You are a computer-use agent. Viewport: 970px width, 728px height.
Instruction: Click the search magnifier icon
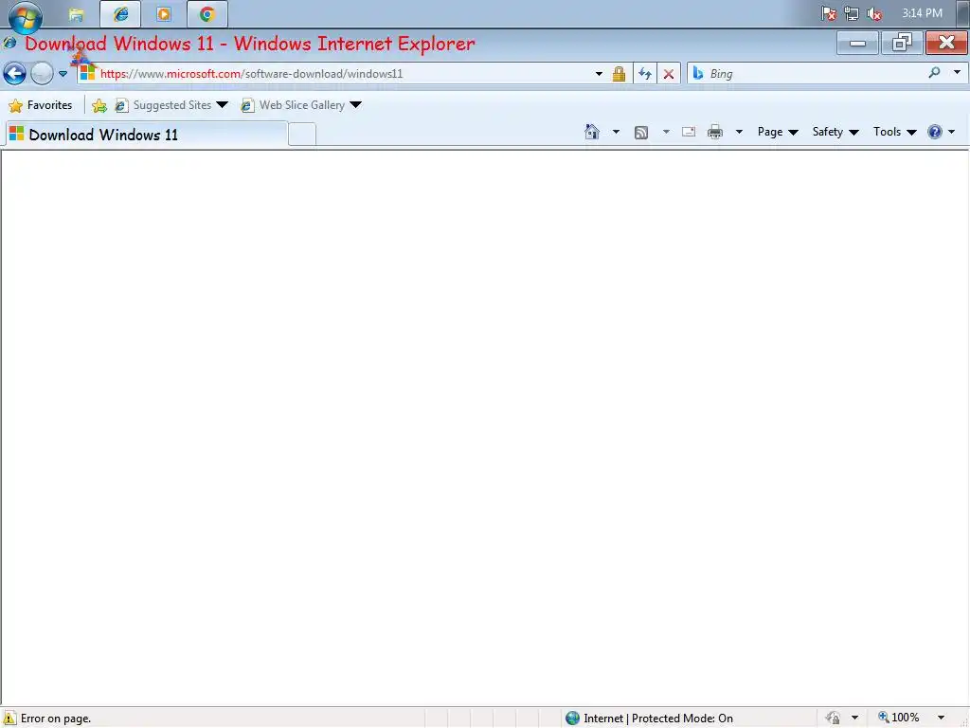click(x=934, y=73)
